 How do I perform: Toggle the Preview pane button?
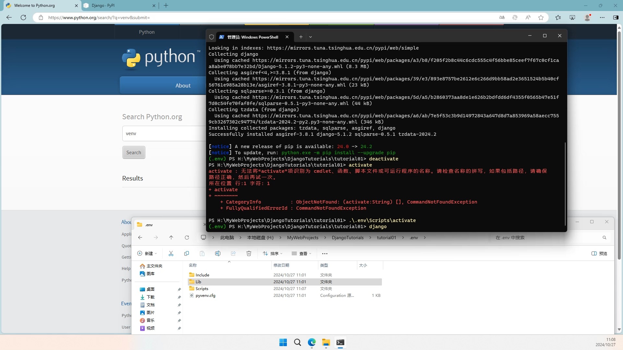tap(599, 253)
